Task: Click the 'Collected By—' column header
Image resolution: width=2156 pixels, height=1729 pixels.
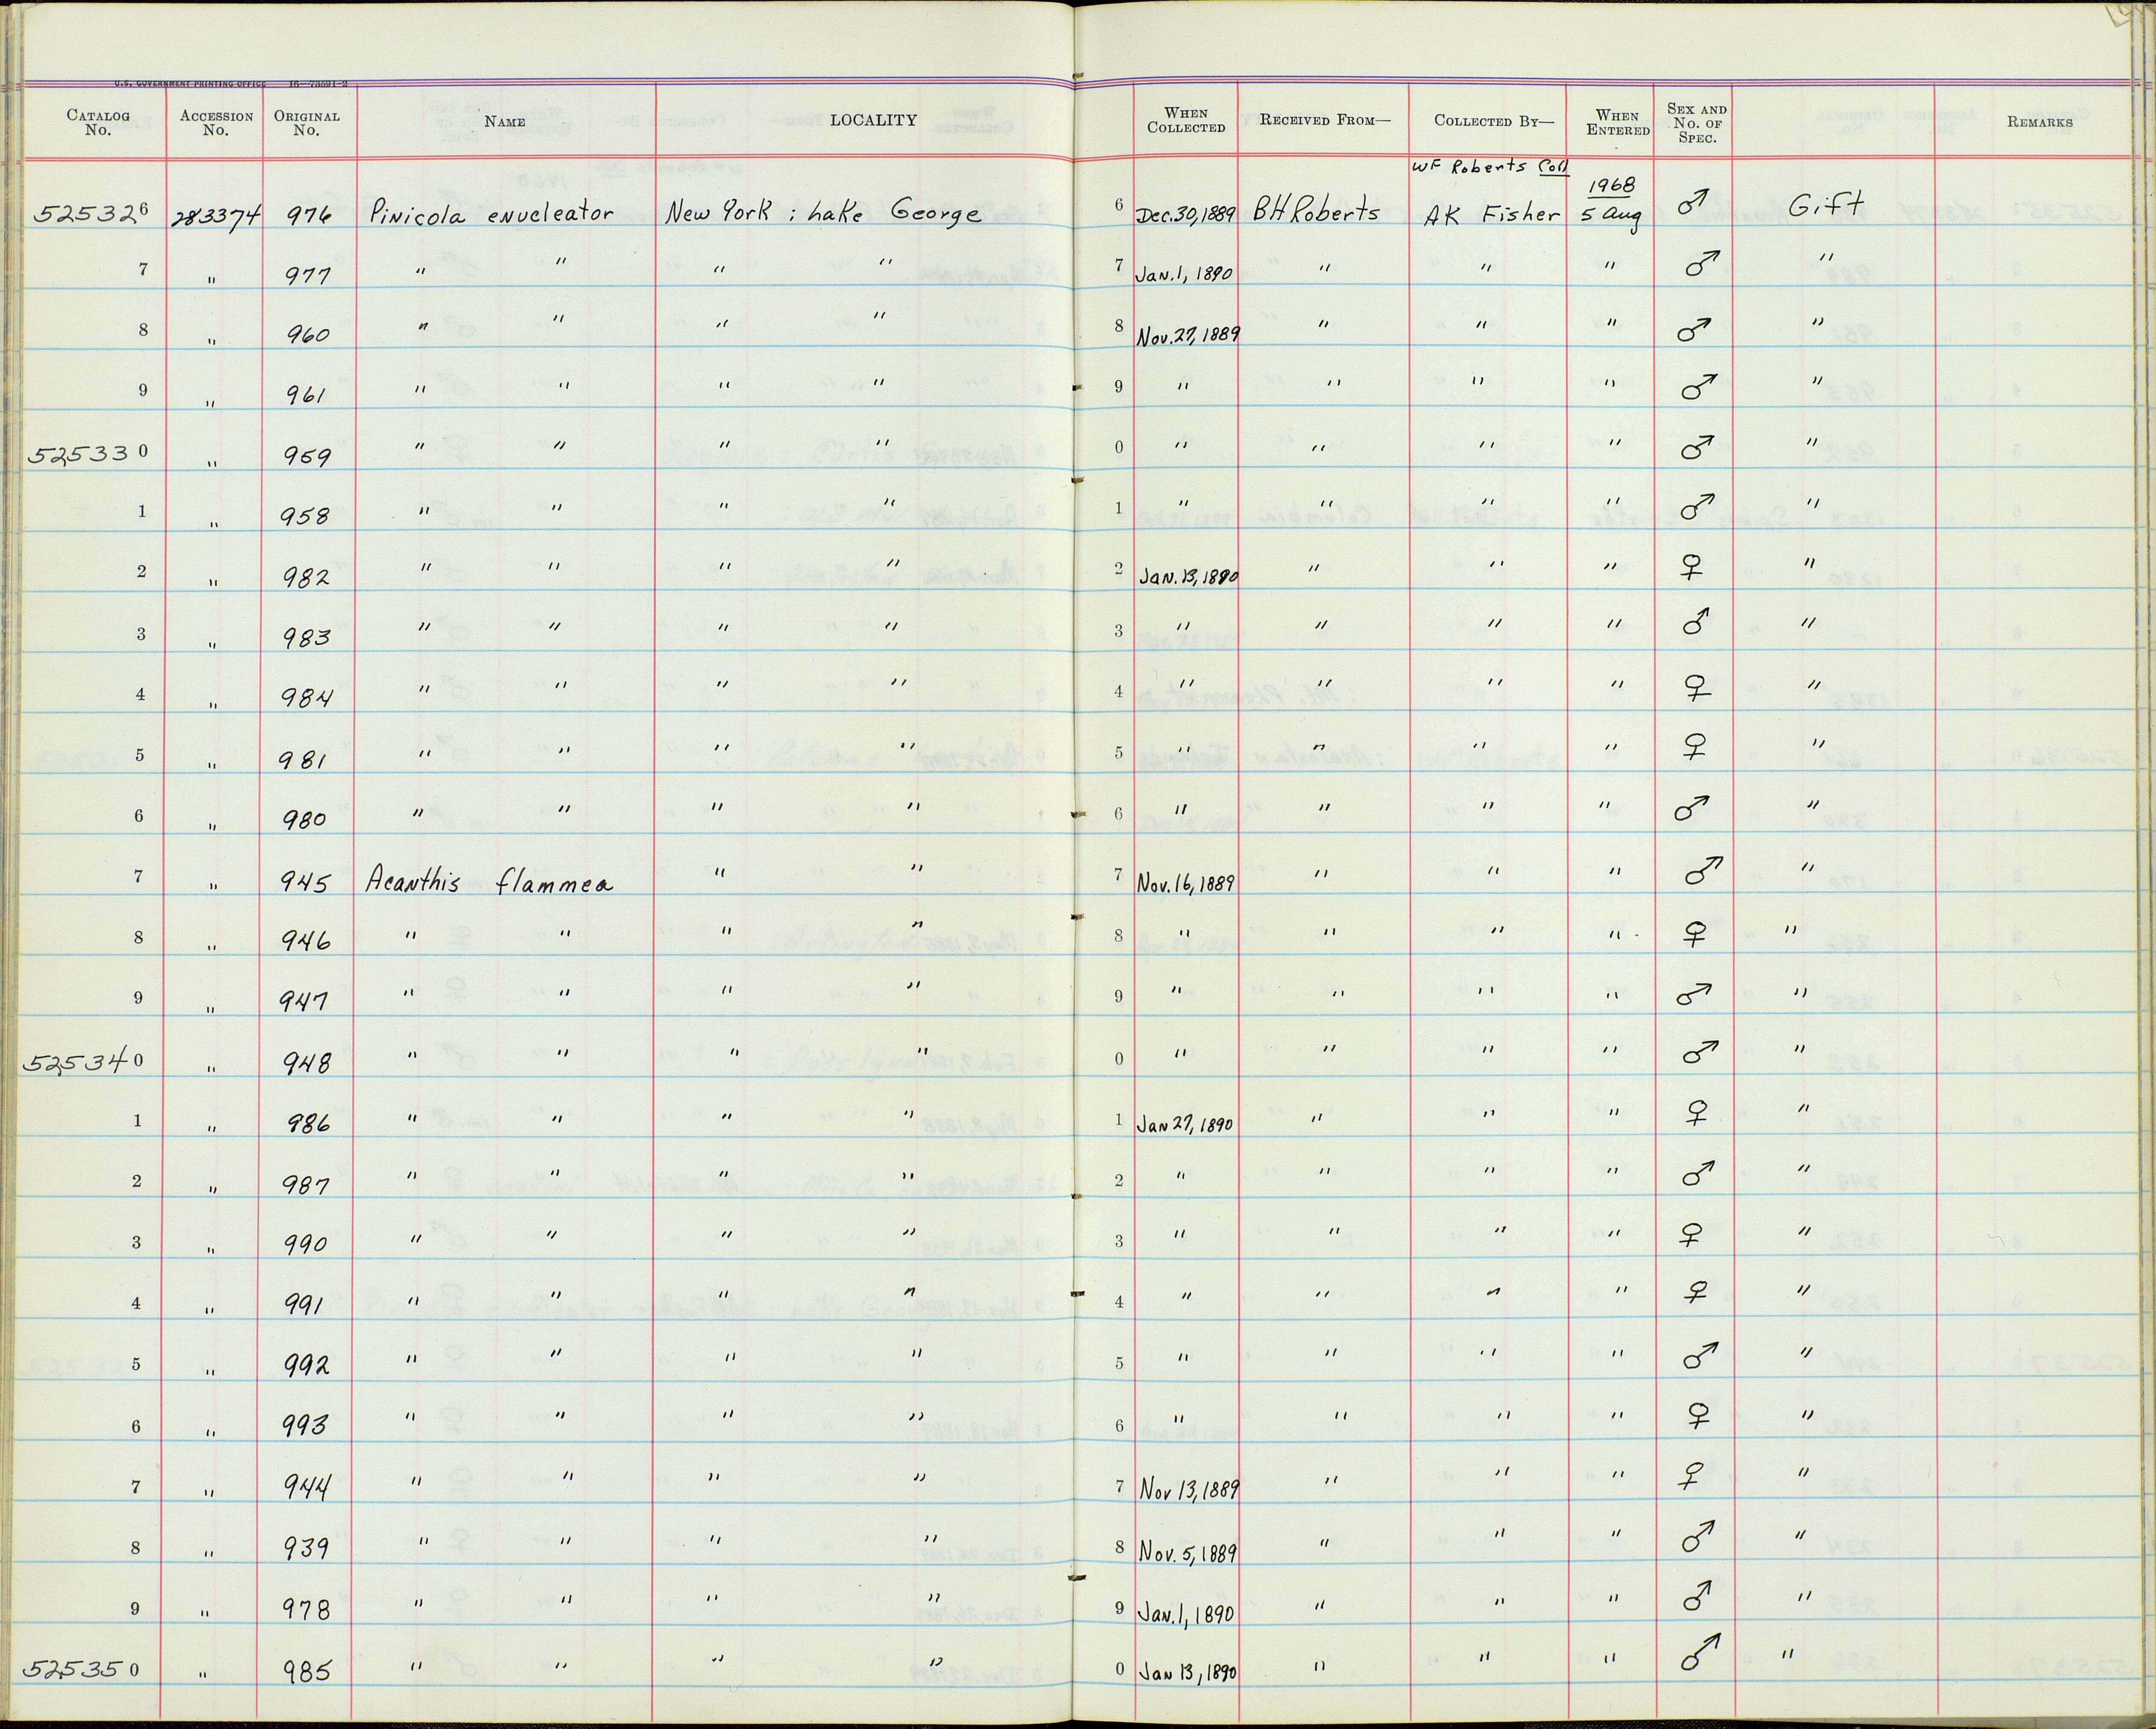Action: coord(1494,121)
